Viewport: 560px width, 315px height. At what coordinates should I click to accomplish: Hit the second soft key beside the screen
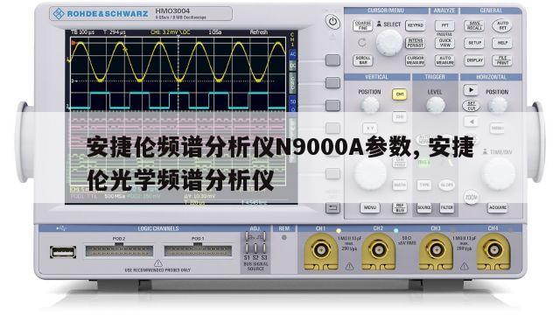click(332, 83)
